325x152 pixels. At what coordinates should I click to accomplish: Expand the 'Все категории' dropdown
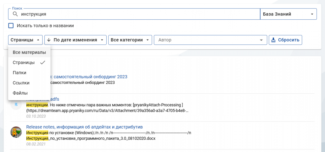click(x=130, y=40)
